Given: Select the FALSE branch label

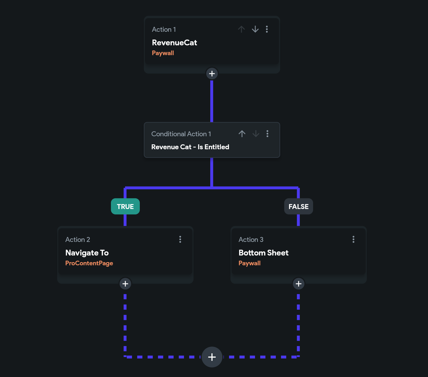Looking at the screenshot, I should [x=299, y=206].
